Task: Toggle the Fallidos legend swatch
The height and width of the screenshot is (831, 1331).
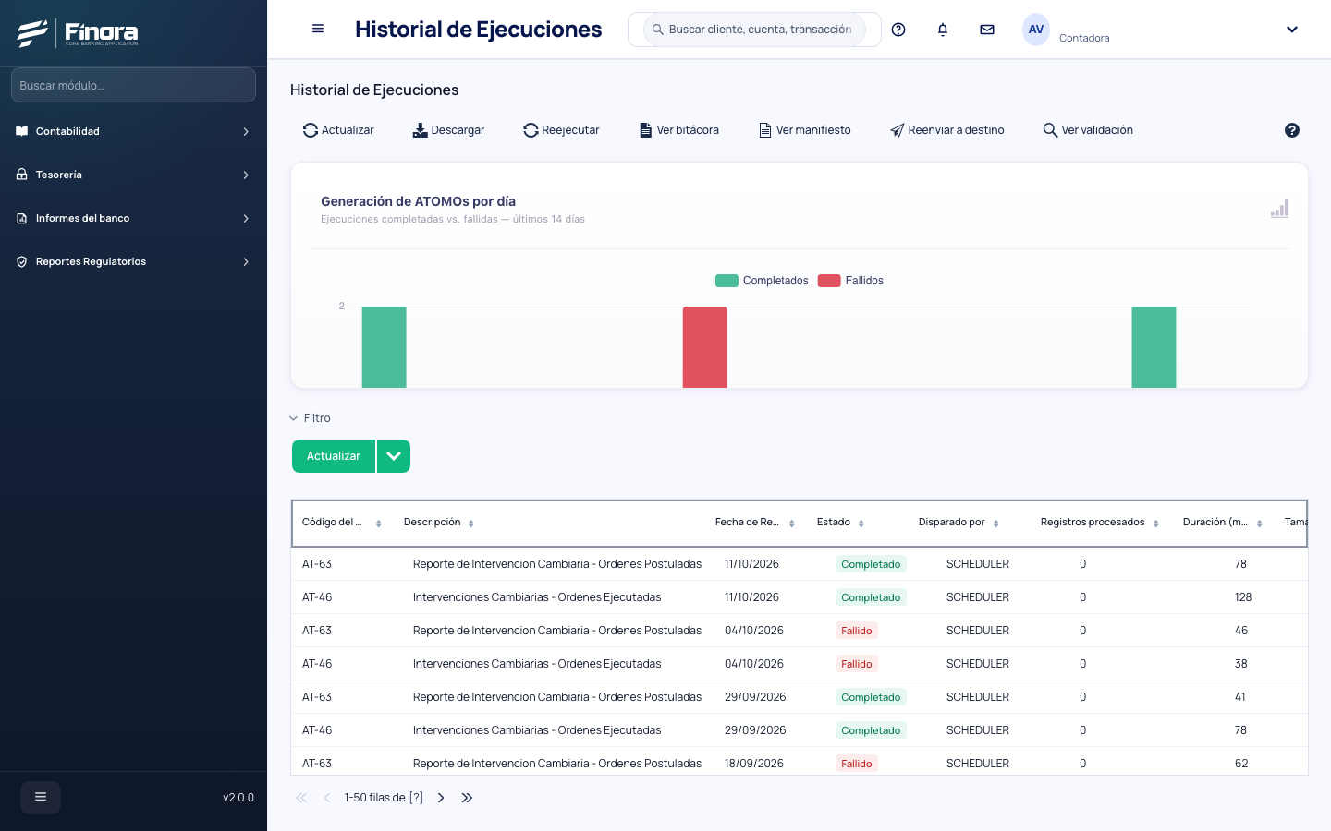Action: [829, 281]
